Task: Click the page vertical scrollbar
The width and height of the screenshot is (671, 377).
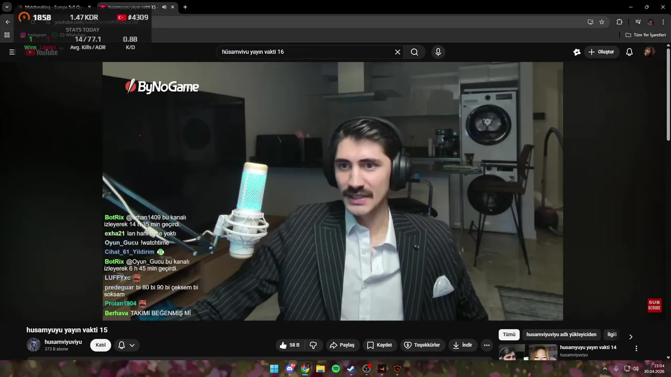Action: [668, 94]
